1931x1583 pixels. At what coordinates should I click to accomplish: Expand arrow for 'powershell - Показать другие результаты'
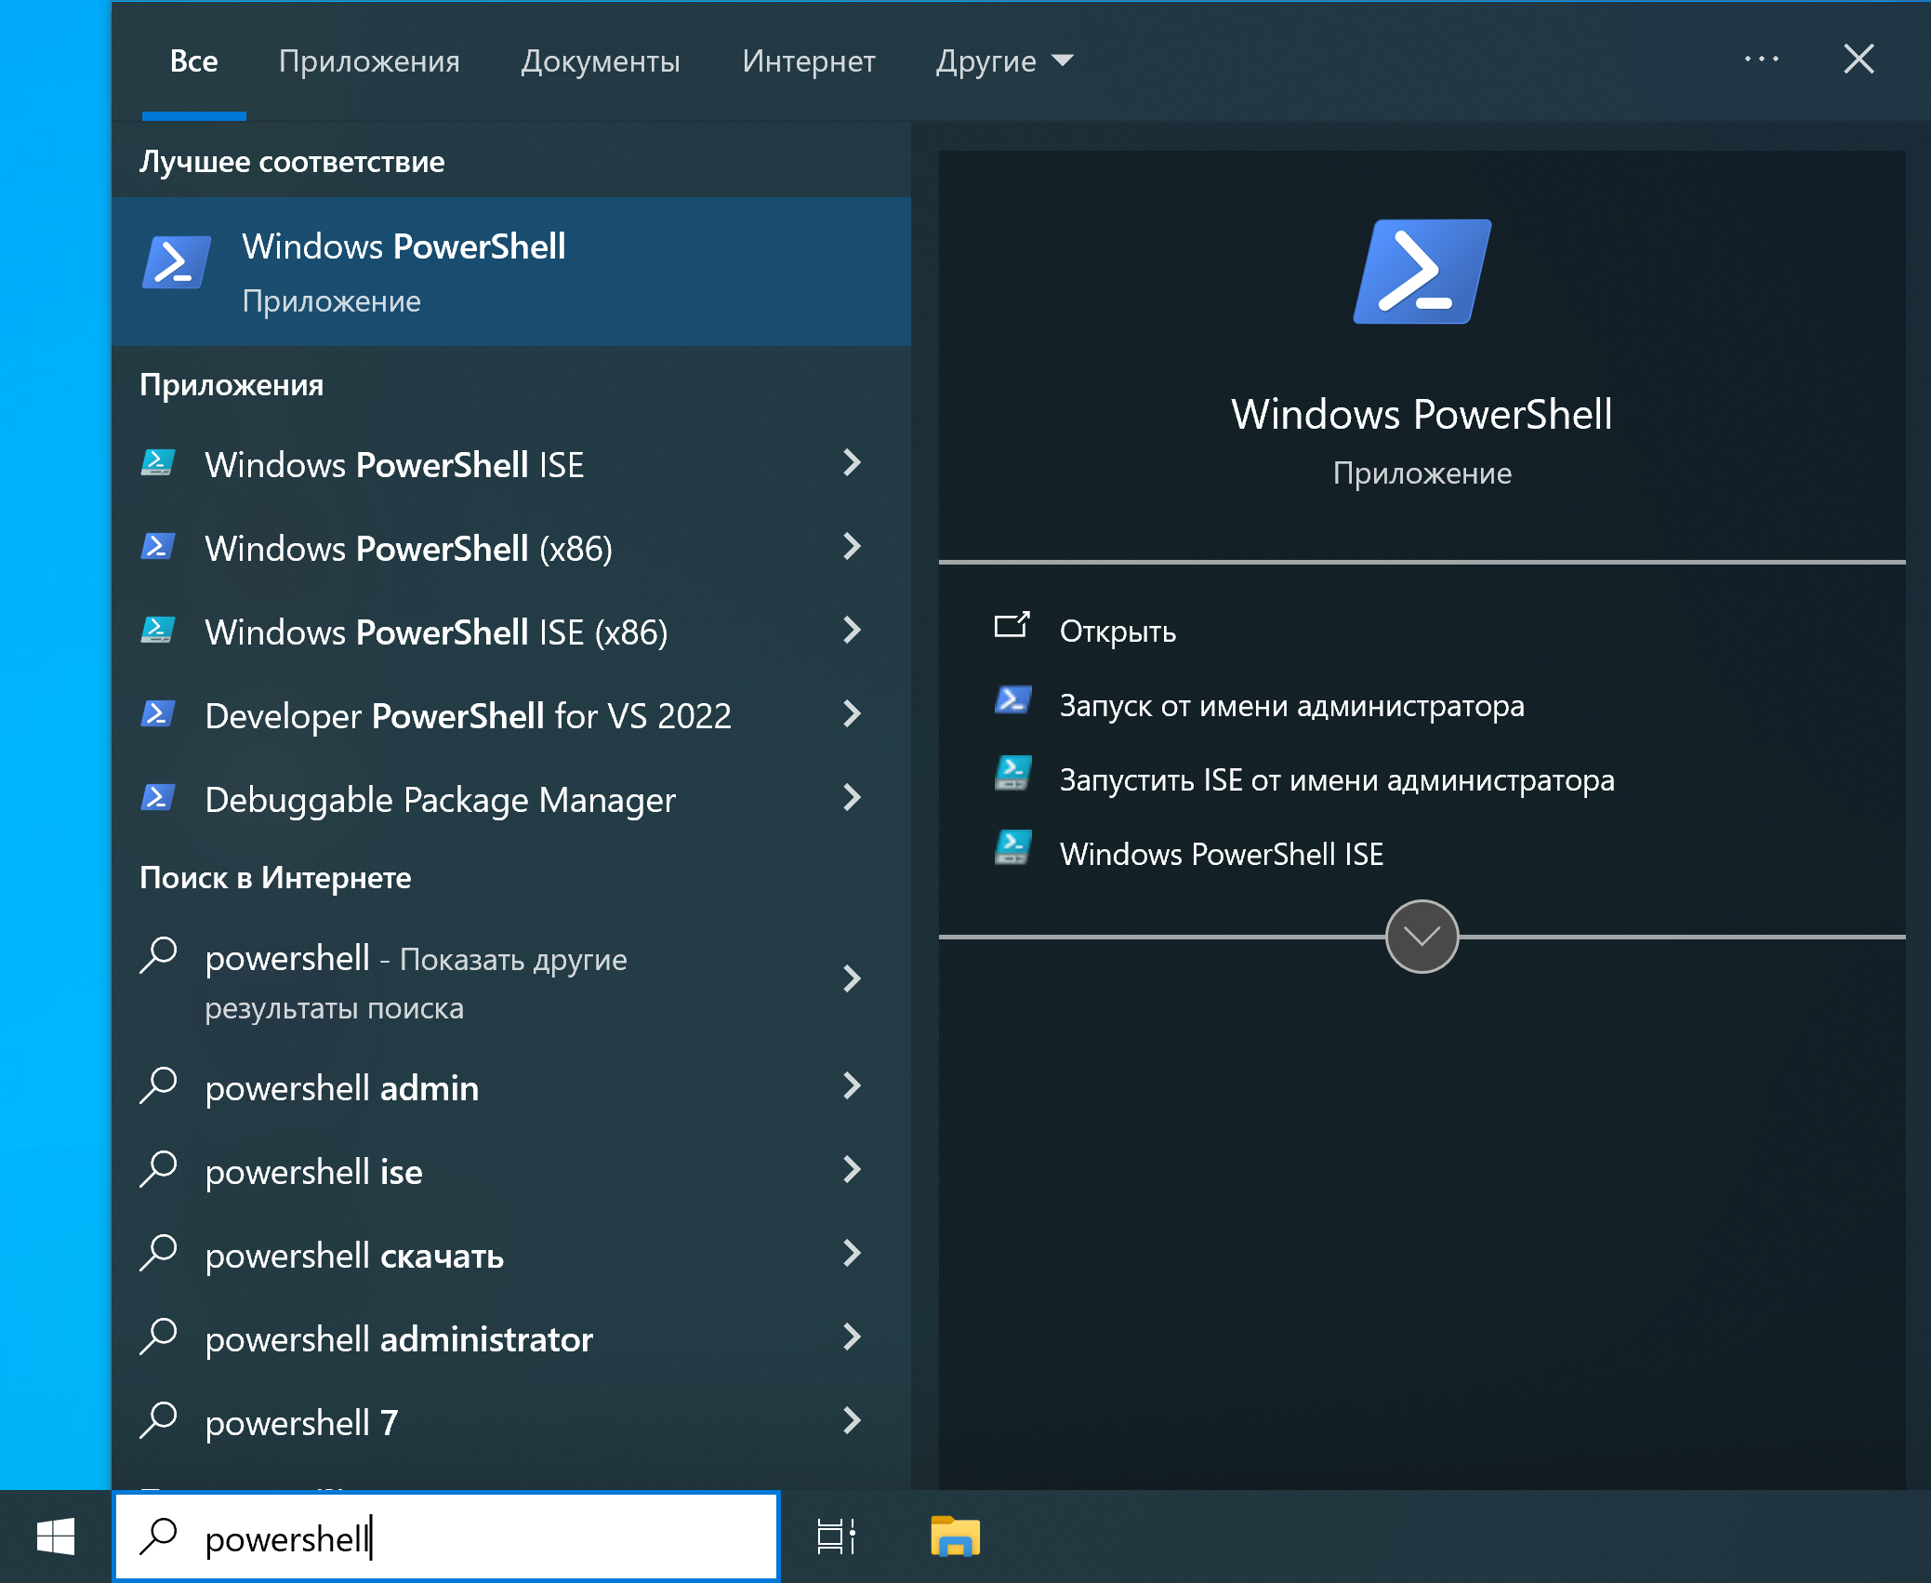[x=852, y=978]
